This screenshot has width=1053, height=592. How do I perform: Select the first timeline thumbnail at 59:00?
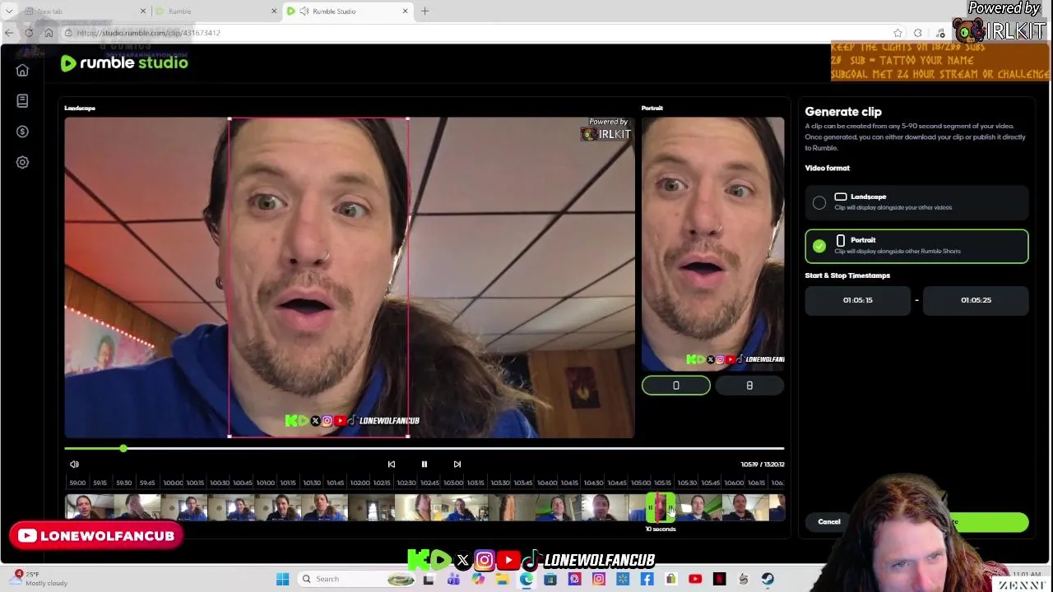pyautogui.click(x=88, y=507)
